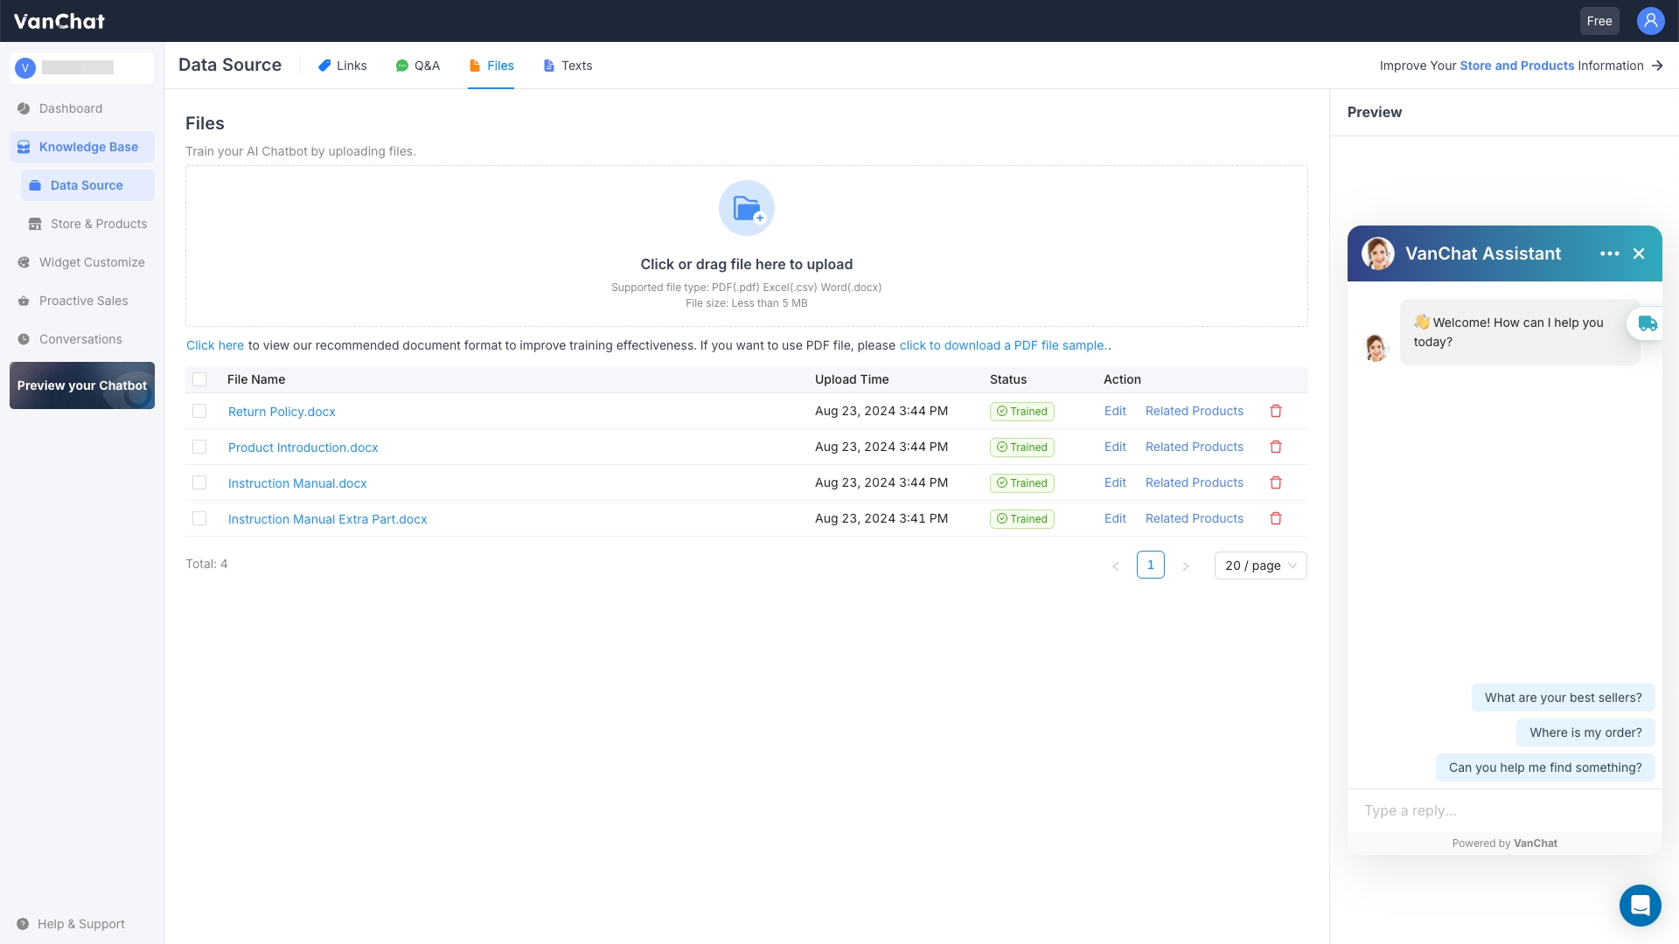This screenshot has height=944, width=1679.
Task: Check the checkbox next to Product Introduction.docx
Action: click(x=199, y=447)
